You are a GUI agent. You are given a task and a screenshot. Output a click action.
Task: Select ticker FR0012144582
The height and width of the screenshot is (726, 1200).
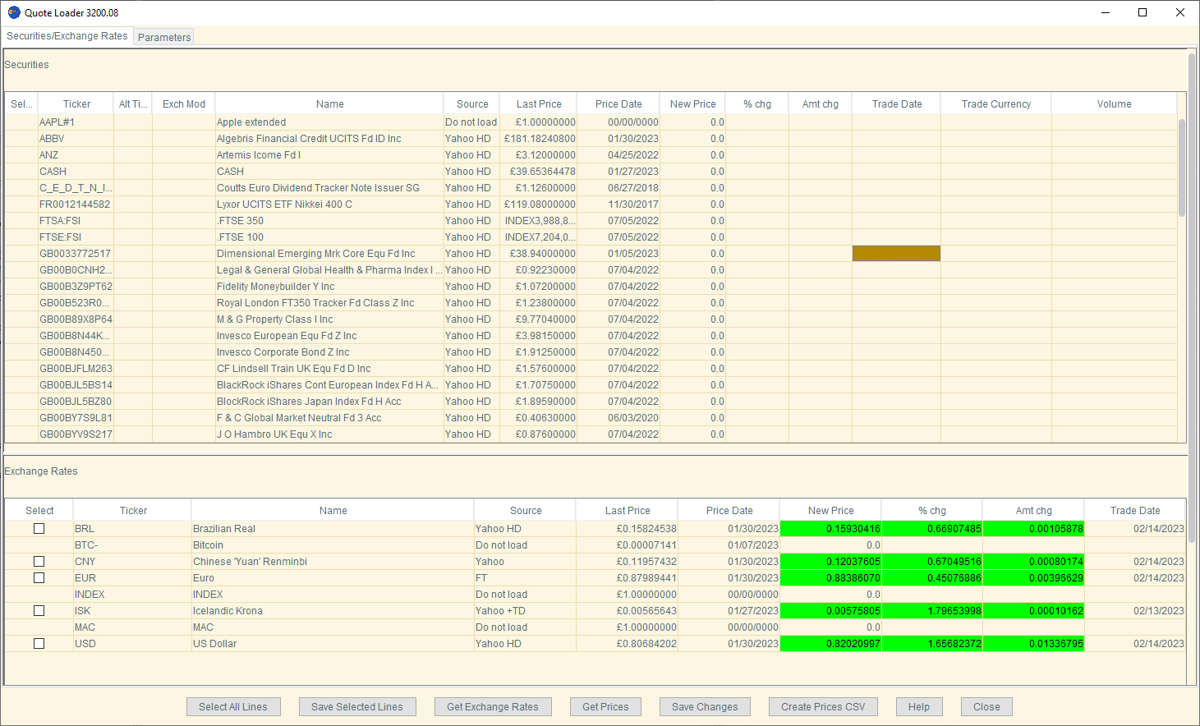click(76, 204)
